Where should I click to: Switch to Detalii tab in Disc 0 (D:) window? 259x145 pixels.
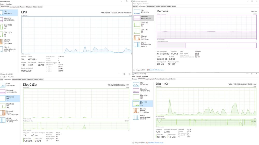point(36,79)
